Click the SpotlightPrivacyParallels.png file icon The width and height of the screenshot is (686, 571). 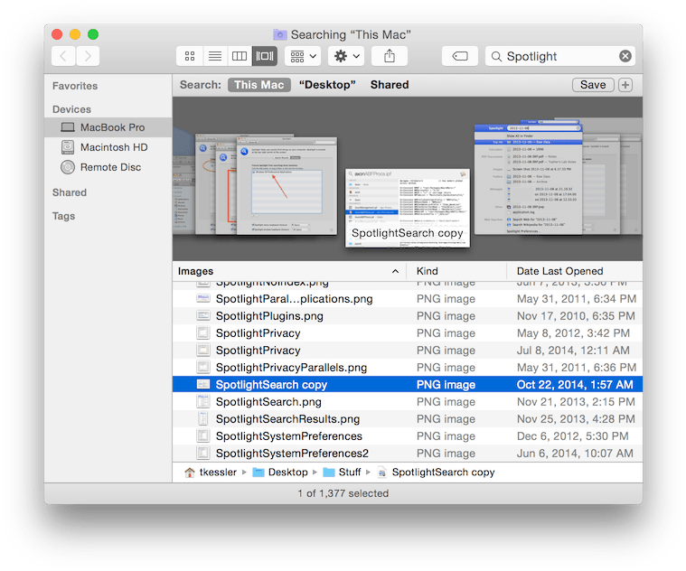(x=203, y=367)
